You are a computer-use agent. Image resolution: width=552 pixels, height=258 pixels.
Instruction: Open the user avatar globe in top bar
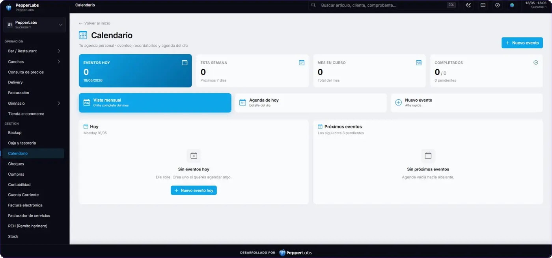(x=512, y=5)
